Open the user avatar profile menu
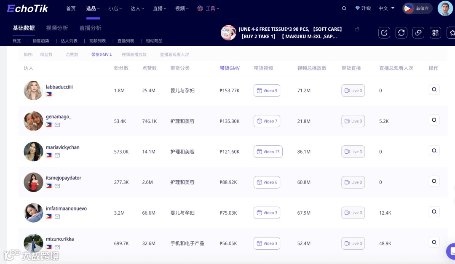The height and width of the screenshot is (264, 455). (x=445, y=8)
